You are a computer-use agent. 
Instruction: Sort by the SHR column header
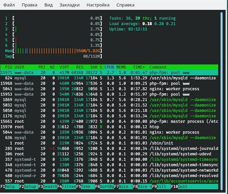click(x=94, y=67)
